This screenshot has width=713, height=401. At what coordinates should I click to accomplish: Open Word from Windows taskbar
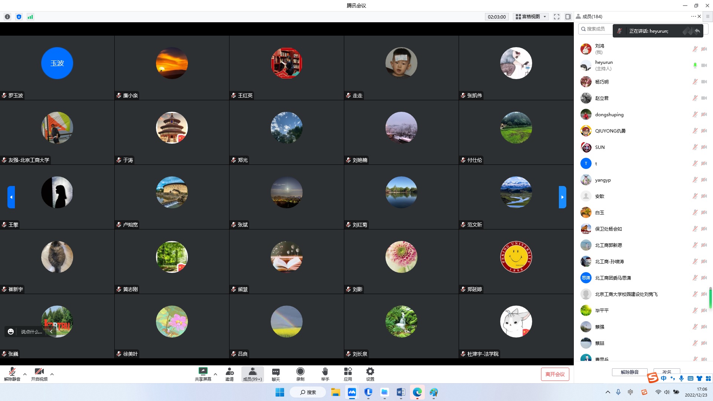pyautogui.click(x=401, y=392)
